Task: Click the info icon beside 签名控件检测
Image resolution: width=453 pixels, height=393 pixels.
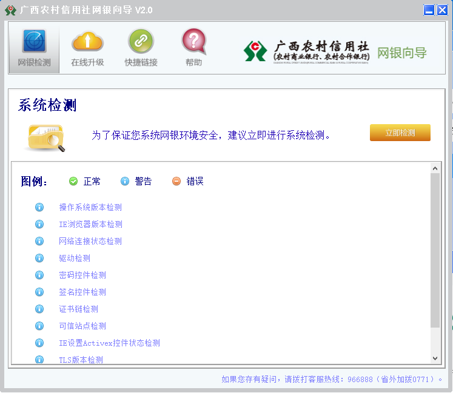Action: point(39,292)
